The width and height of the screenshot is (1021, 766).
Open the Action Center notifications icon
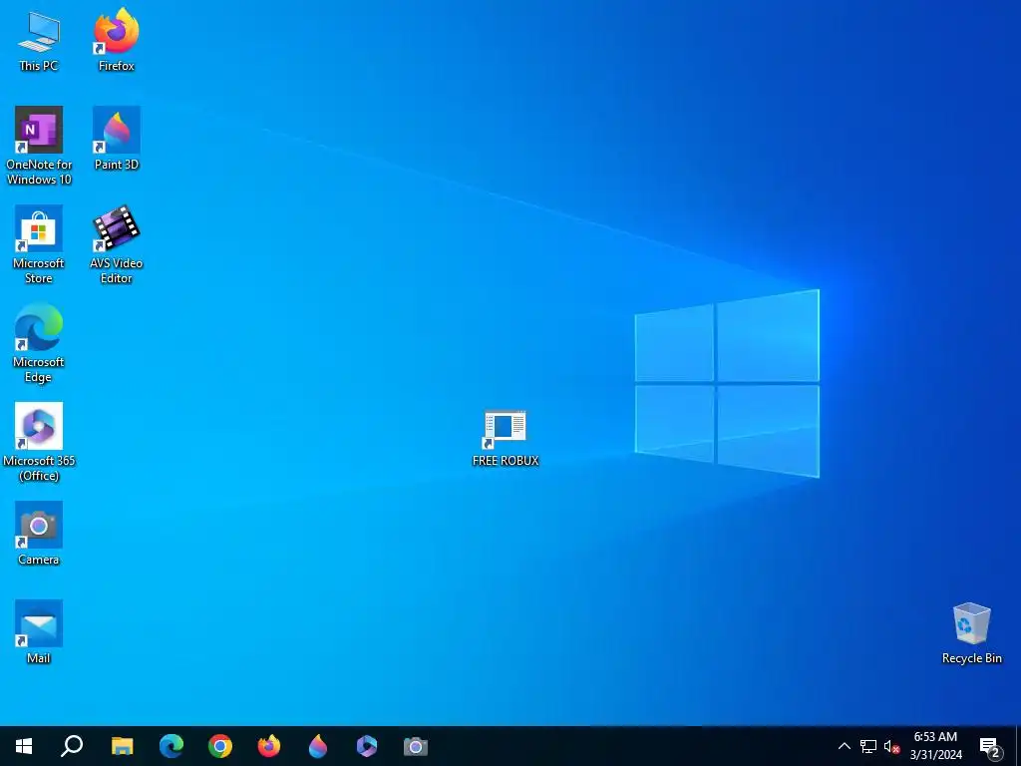[x=990, y=746]
